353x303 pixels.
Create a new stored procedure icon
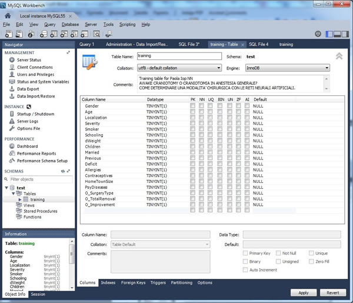pos(74,34)
